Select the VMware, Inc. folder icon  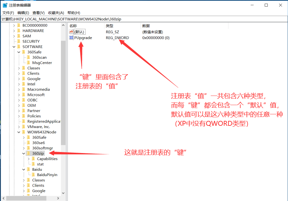click(23, 126)
